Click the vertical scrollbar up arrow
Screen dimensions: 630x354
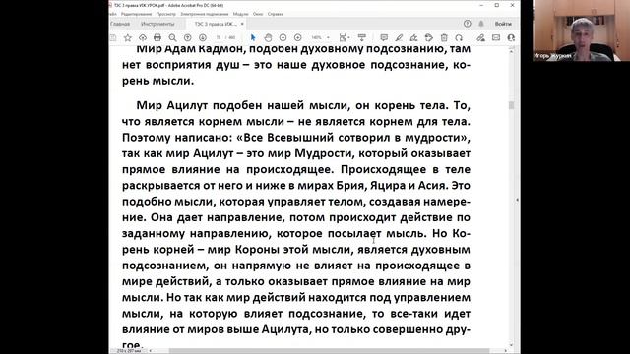pyautogui.click(x=511, y=51)
